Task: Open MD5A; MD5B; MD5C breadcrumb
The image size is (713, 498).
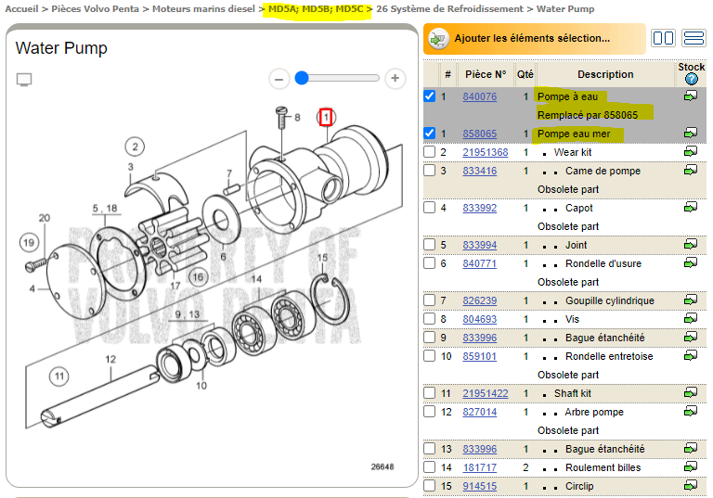Action: [x=316, y=9]
